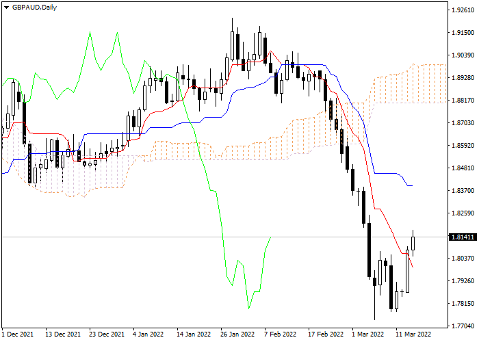Select the 23 Dec 2021 date label

107,334
